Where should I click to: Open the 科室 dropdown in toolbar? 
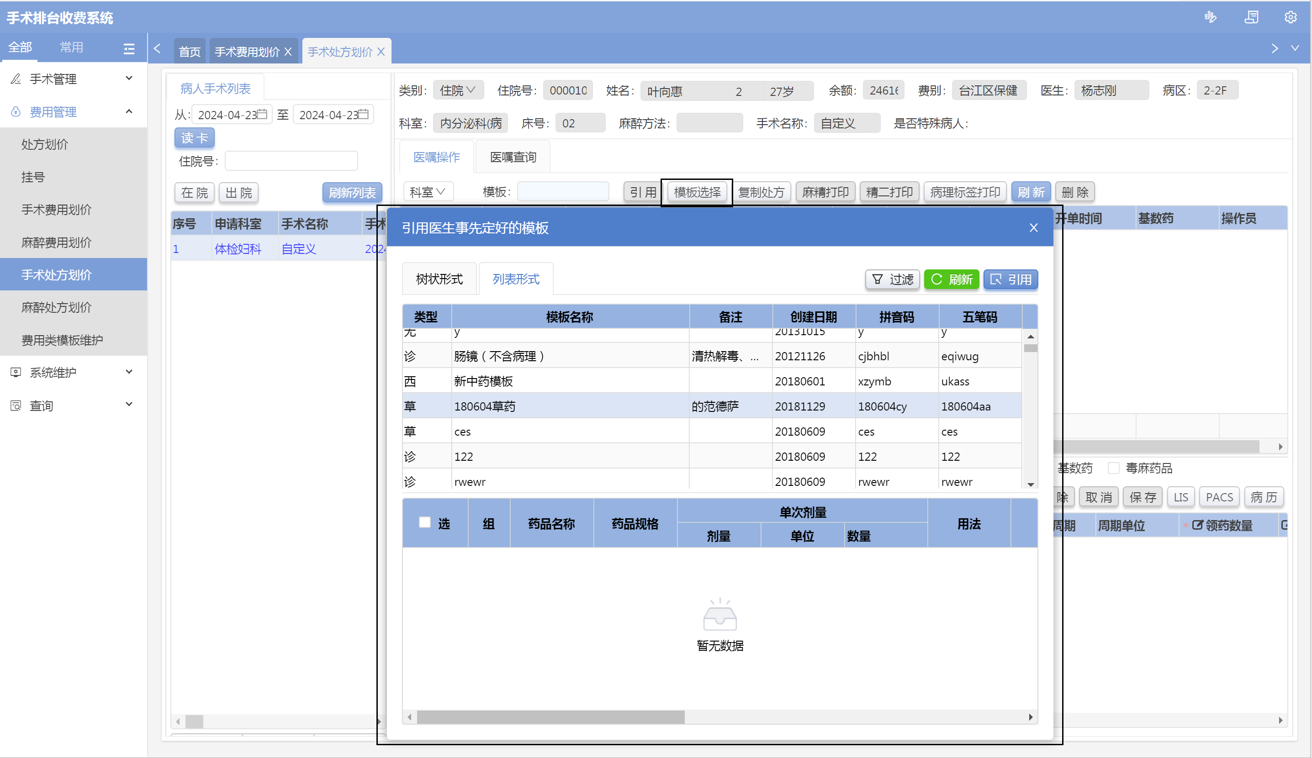coord(428,192)
